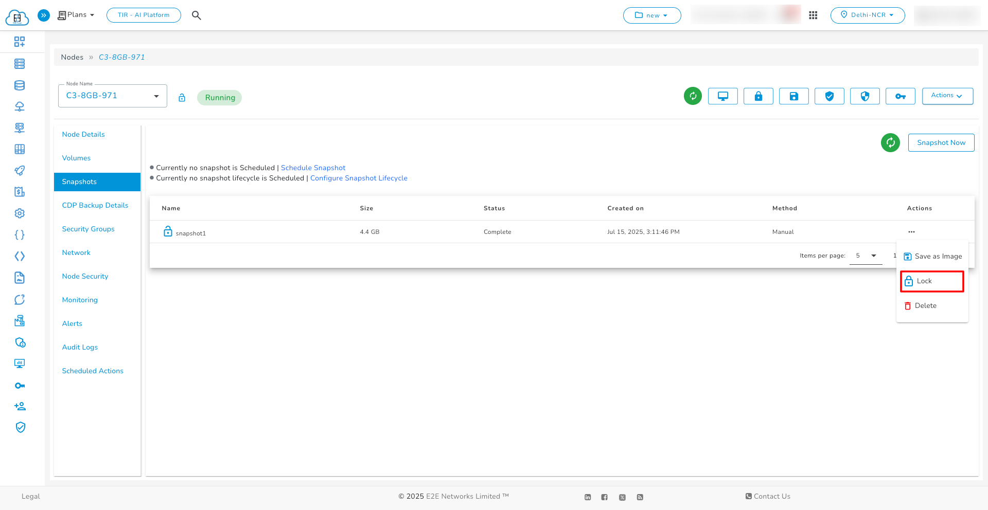Open the console using monitor icon

[x=722, y=96]
